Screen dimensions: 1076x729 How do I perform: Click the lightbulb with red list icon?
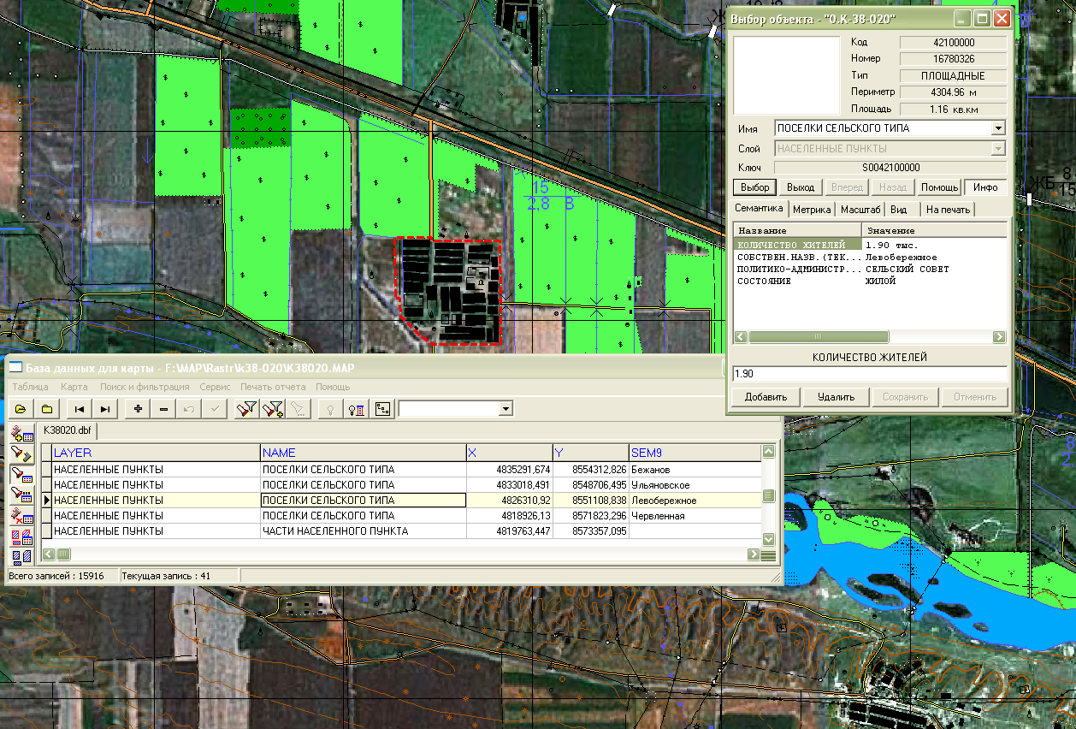[x=356, y=409]
